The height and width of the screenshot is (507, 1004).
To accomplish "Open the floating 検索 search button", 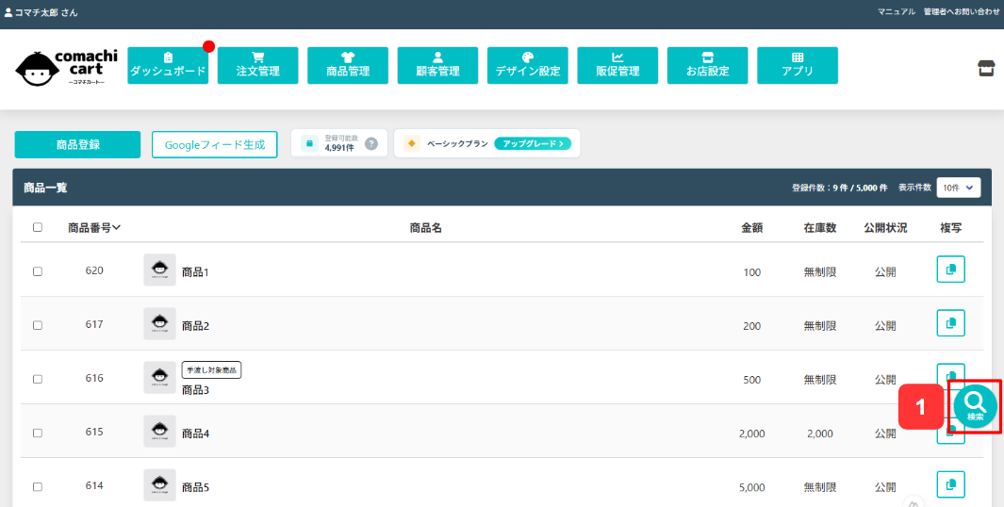I will click(x=975, y=406).
